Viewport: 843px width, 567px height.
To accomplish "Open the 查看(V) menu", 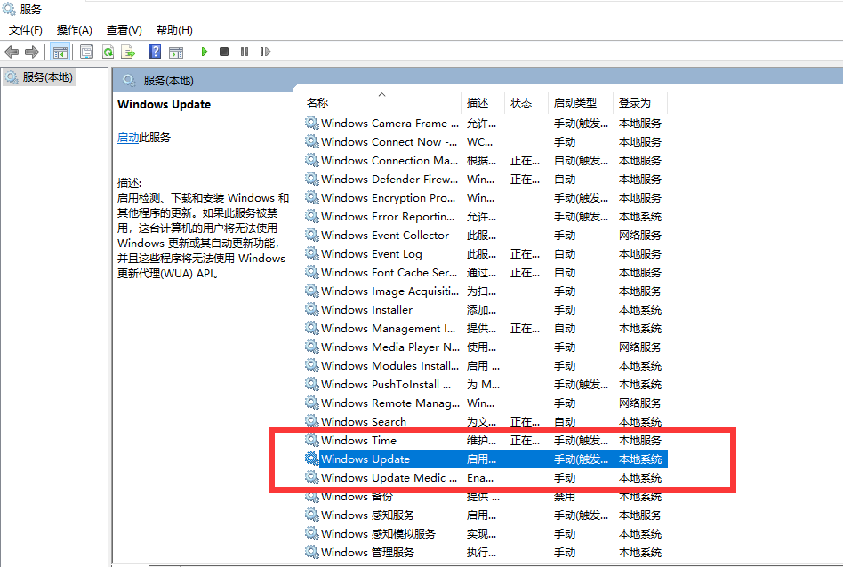I will pos(124,29).
